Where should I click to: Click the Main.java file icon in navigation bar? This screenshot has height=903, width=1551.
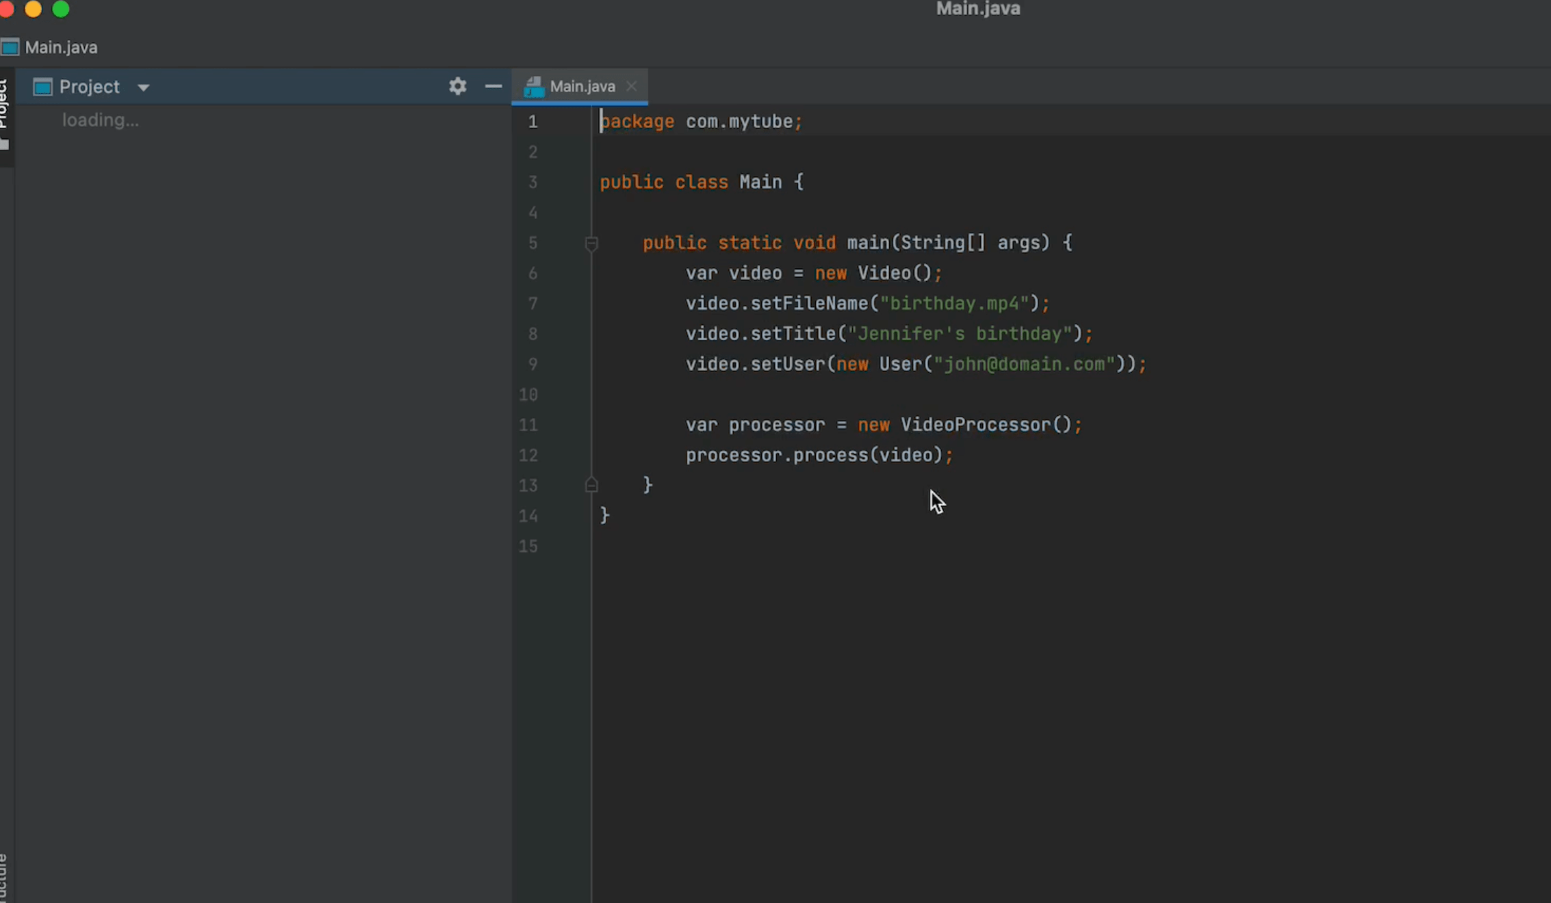pyautogui.click(x=10, y=47)
